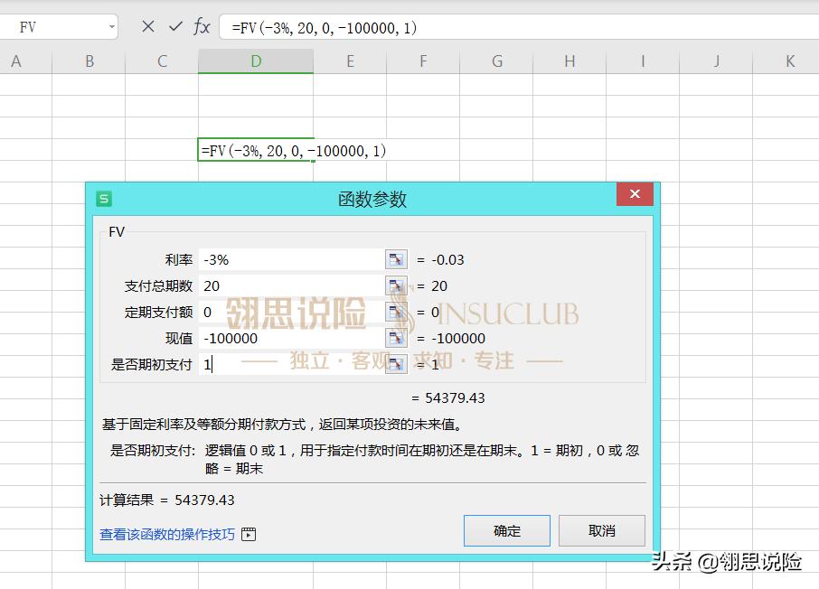The height and width of the screenshot is (589, 819).
Task: Select column D header
Action: click(256, 61)
